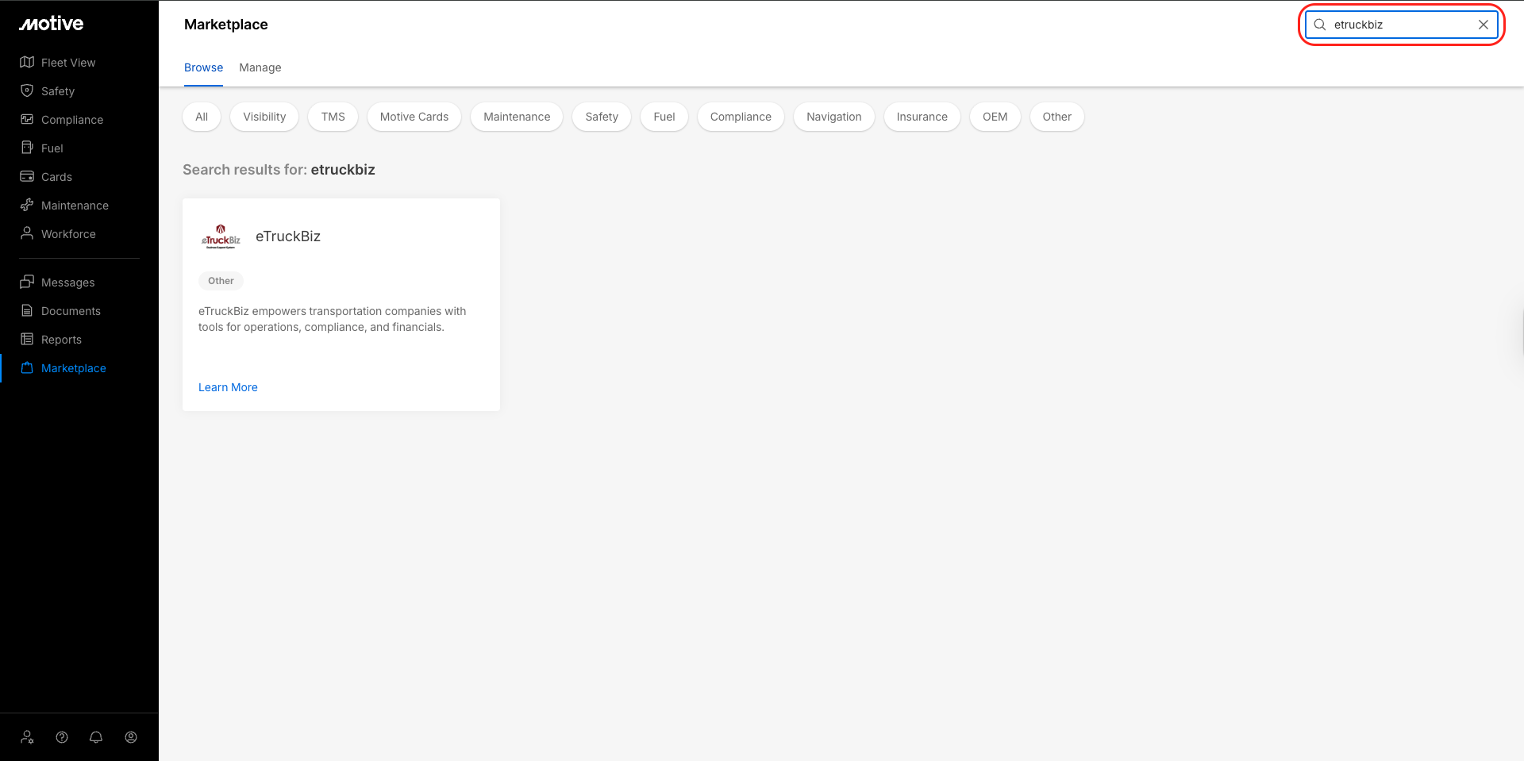
Task: Filter by Insurance category
Action: 922,117
